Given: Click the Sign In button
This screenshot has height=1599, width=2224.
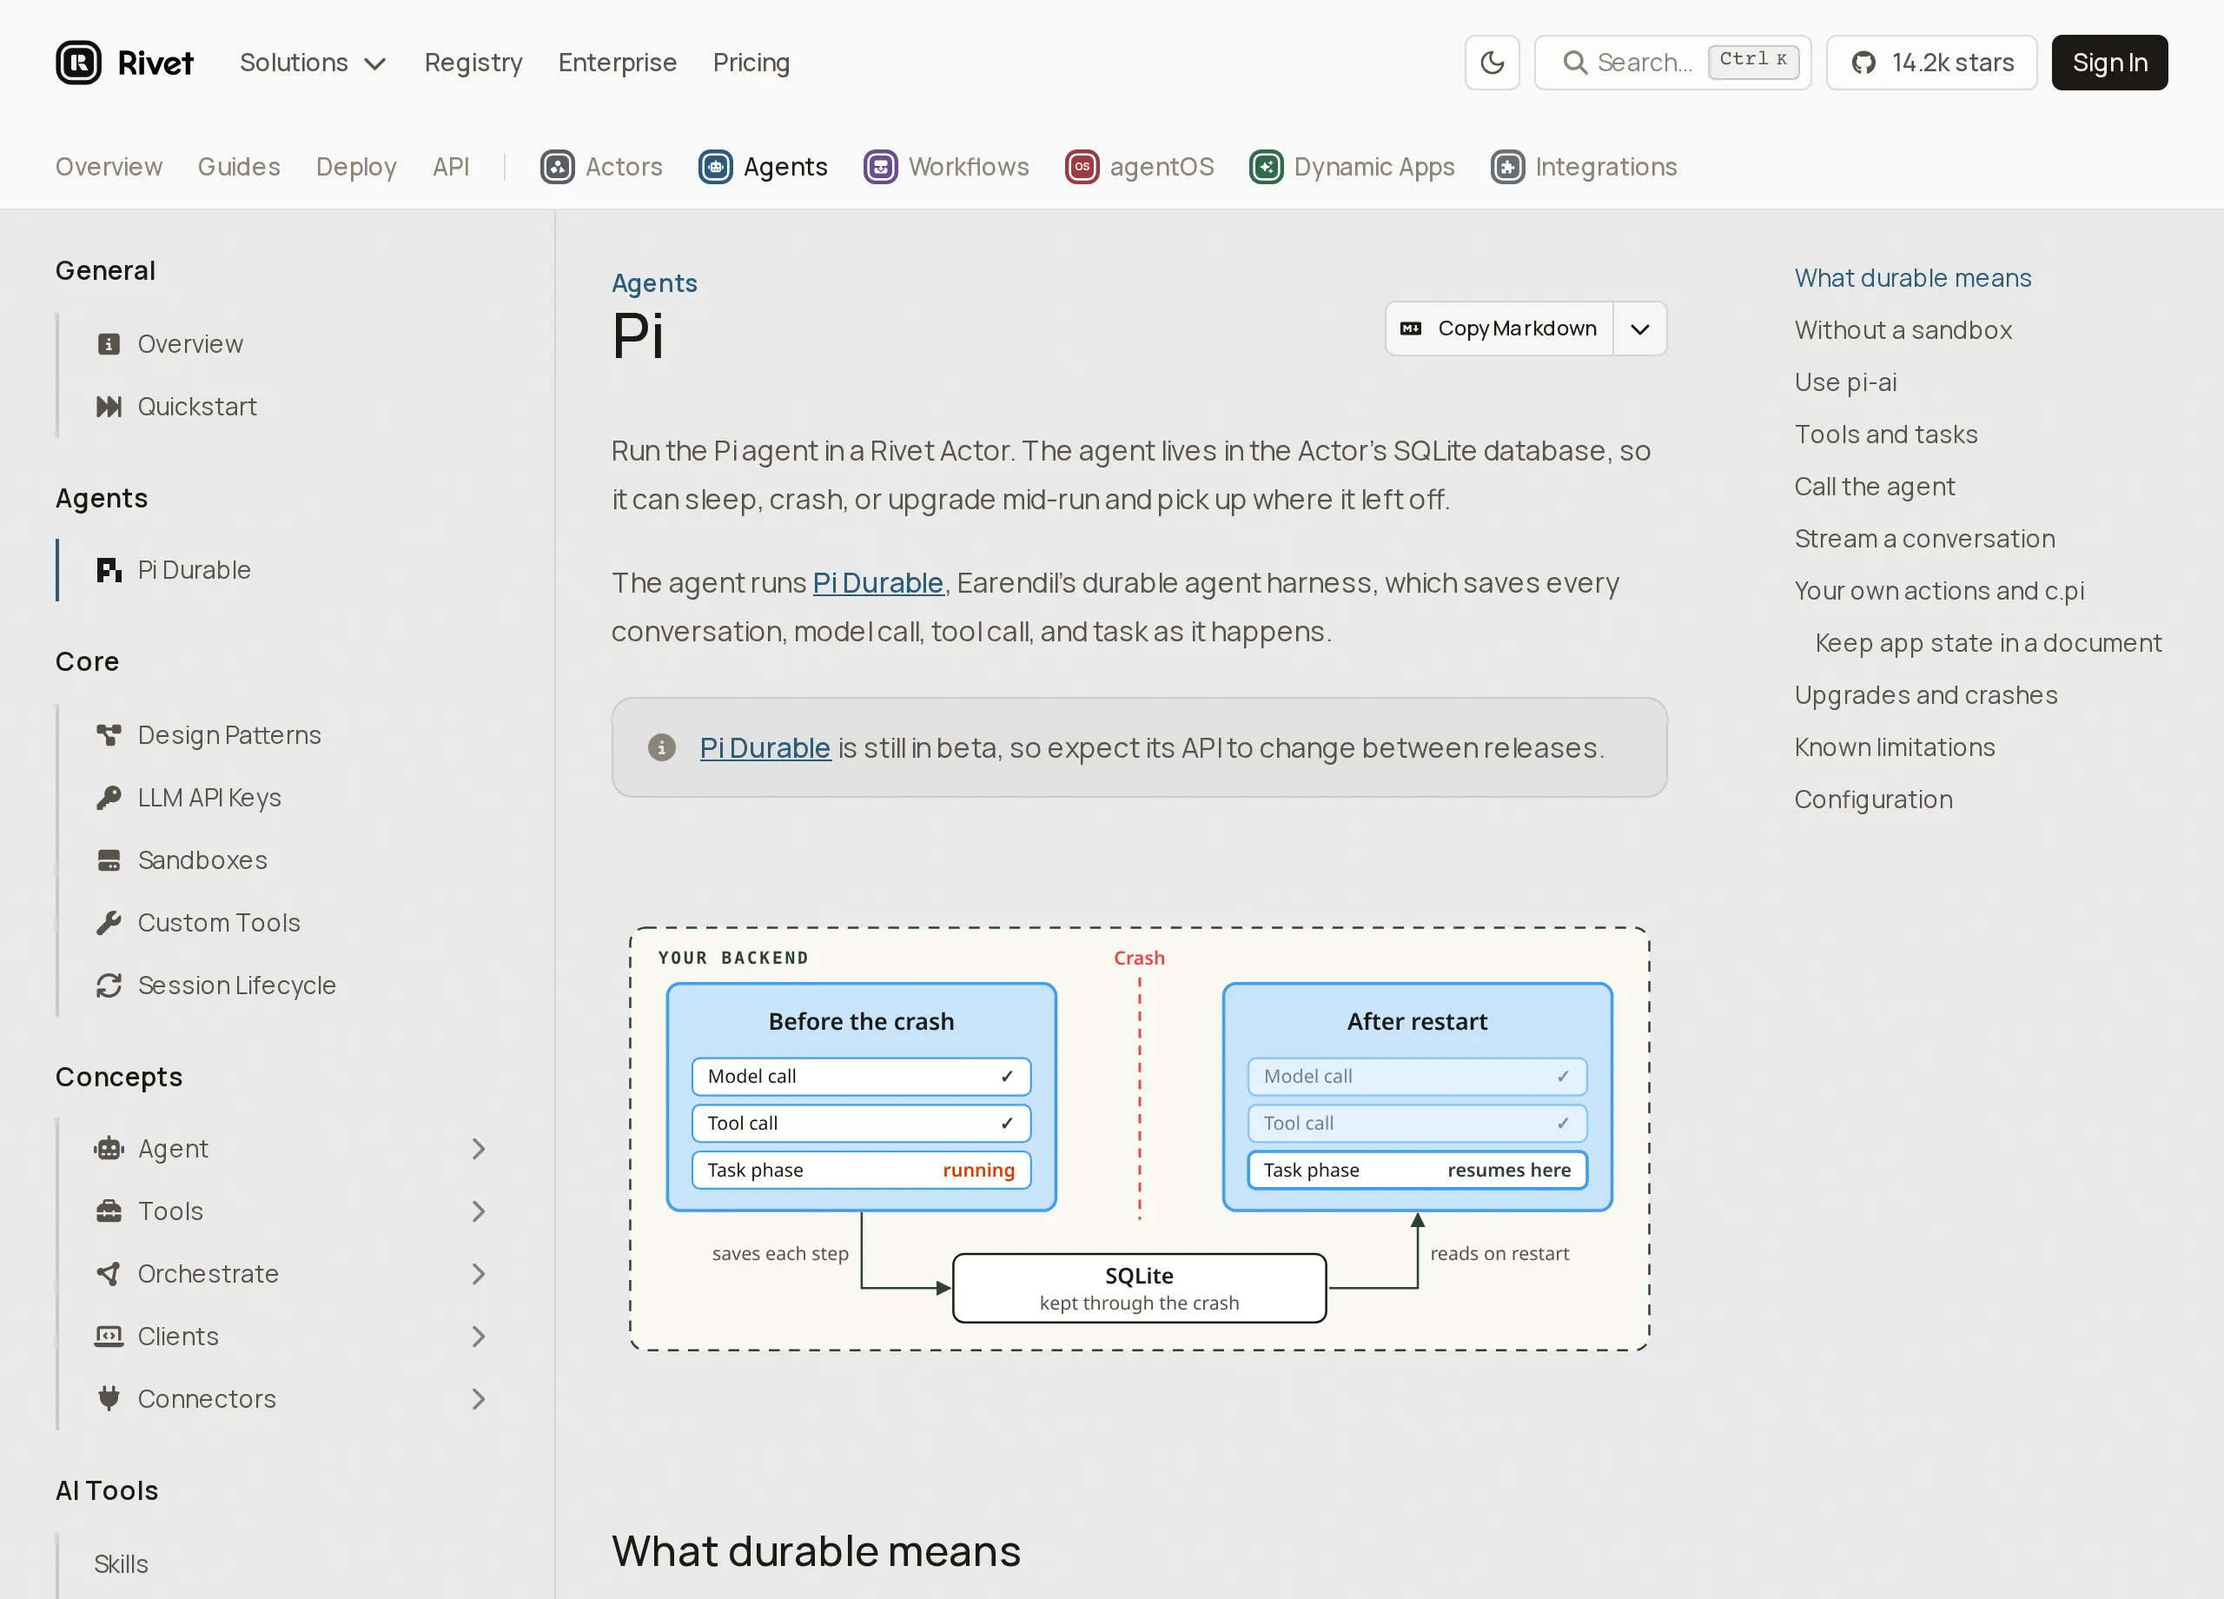Looking at the screenshot, I should (x=2109, y=63).
